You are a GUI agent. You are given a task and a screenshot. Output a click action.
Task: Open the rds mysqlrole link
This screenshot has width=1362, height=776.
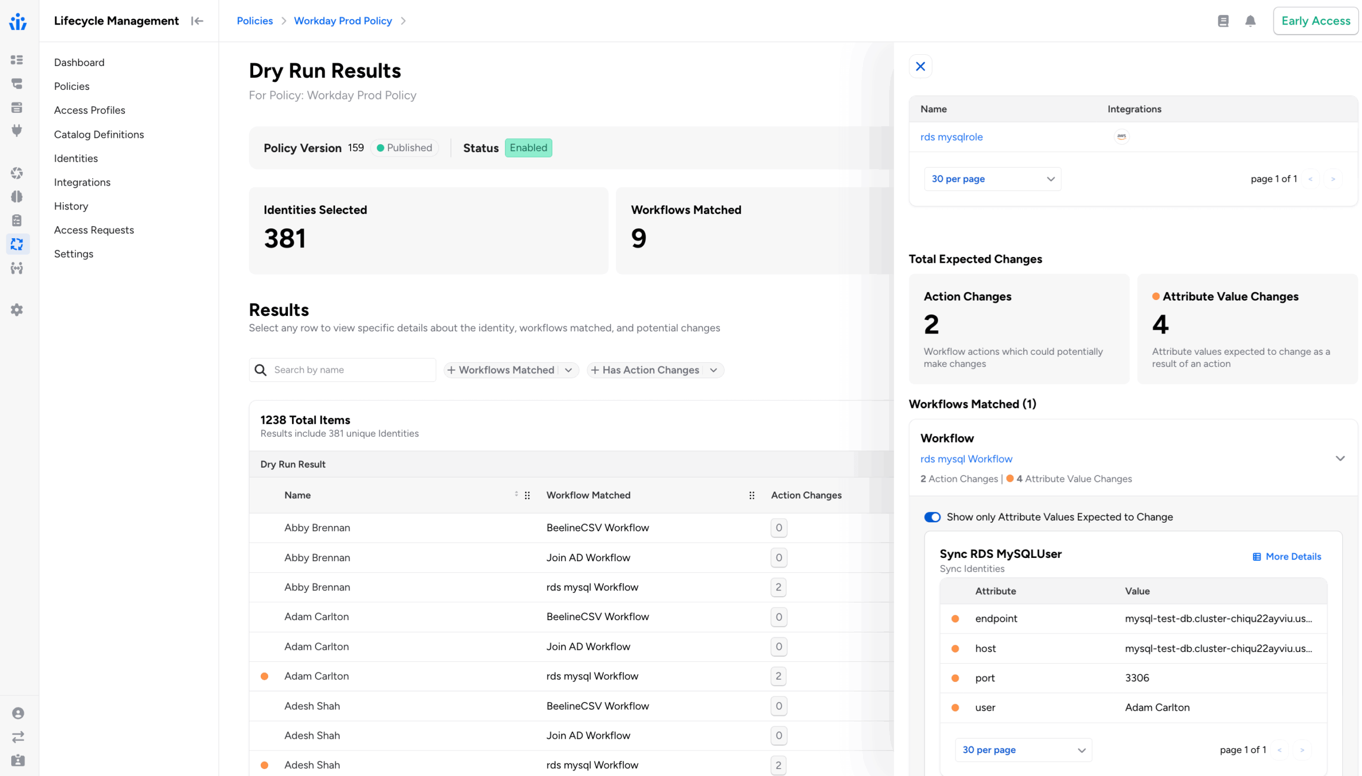(951, 137)
